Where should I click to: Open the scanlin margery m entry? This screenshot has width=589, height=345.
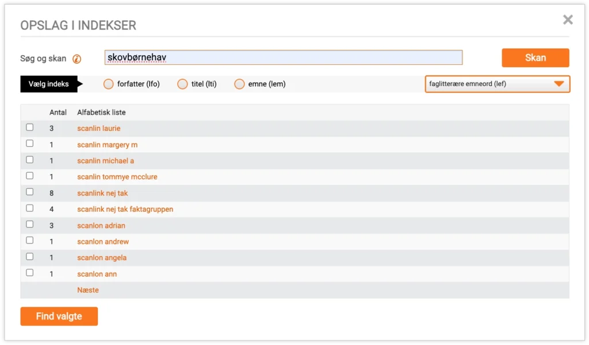coord(107,145)
